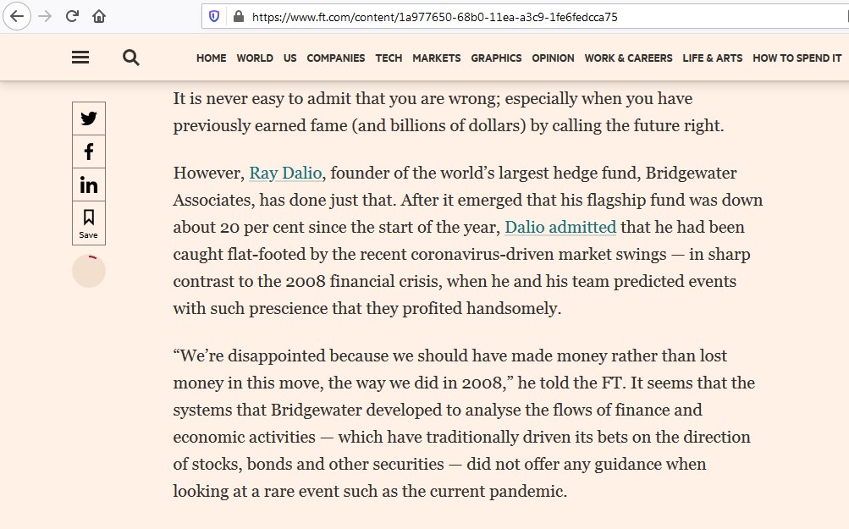The height and width of the screenshot is (529, 849).
Task: Open Ray Dalio topic link
Action: click(x=285, y=174)
